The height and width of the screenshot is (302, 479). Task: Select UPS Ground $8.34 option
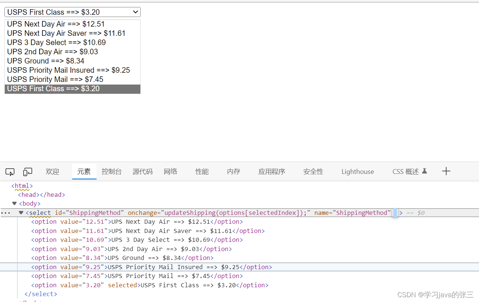pos(72,61)
